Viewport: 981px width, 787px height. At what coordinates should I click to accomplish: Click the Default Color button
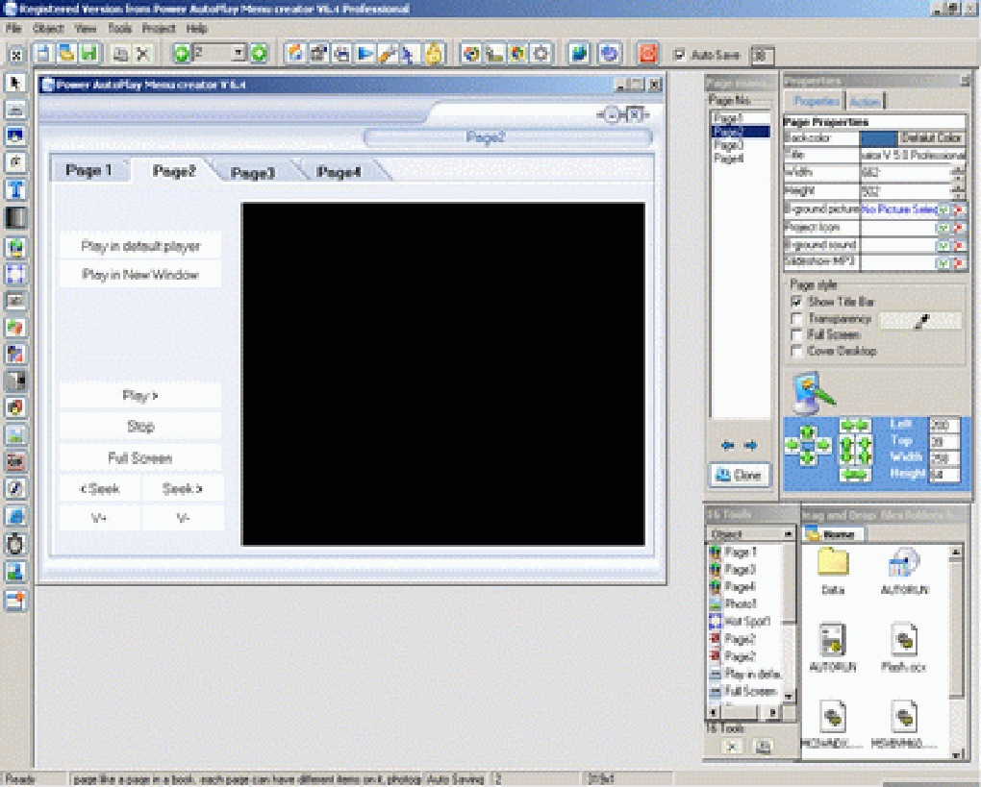931,137
